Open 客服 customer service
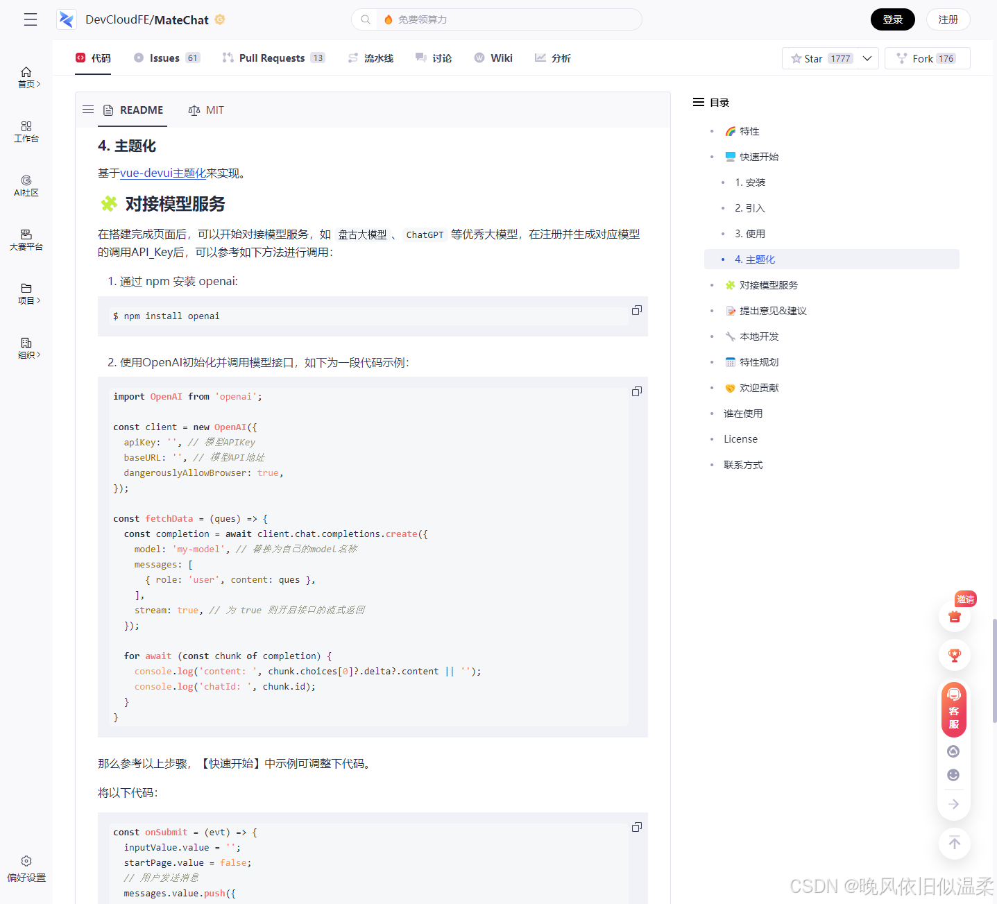This screenshot has height=904, width=997. 954,710
